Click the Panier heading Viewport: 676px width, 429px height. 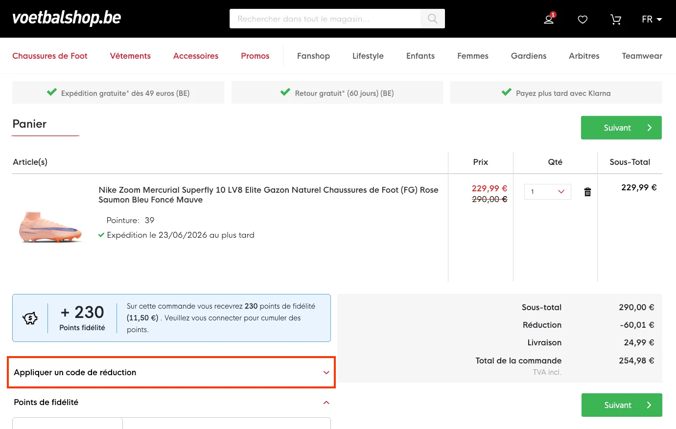(x=29, y=124)
